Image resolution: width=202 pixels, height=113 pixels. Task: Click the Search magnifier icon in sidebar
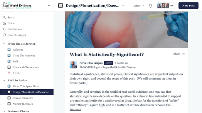[x=4, y=17]
